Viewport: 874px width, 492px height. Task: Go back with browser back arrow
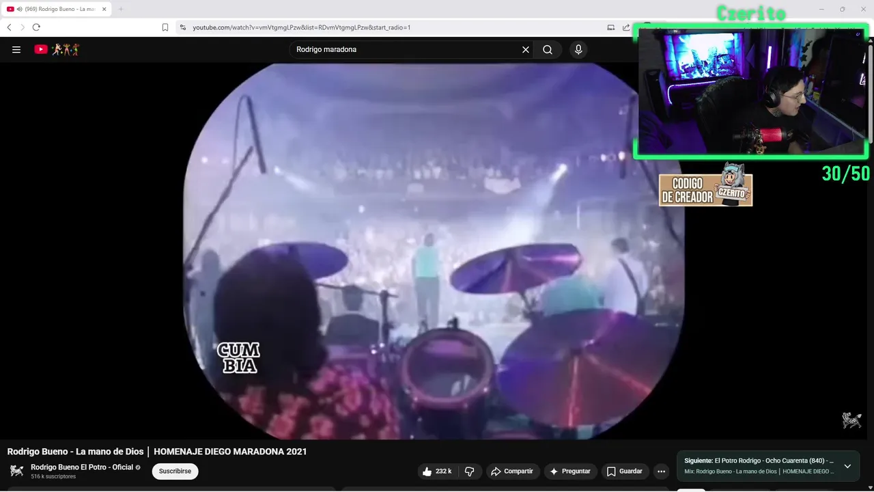(9, 27)
